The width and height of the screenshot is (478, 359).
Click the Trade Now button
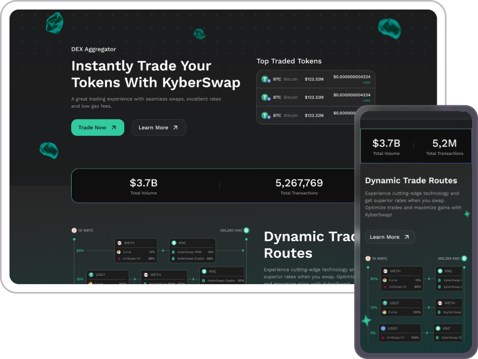(x=97, y=127)
